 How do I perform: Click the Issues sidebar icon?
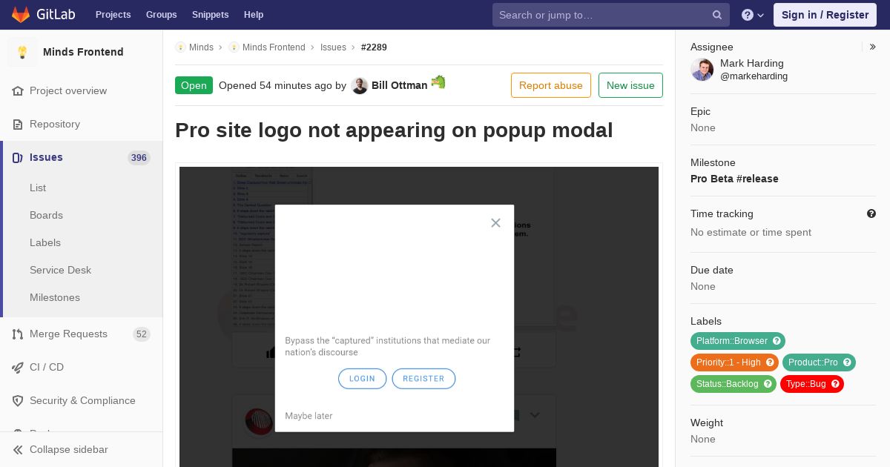coord(18,158)
